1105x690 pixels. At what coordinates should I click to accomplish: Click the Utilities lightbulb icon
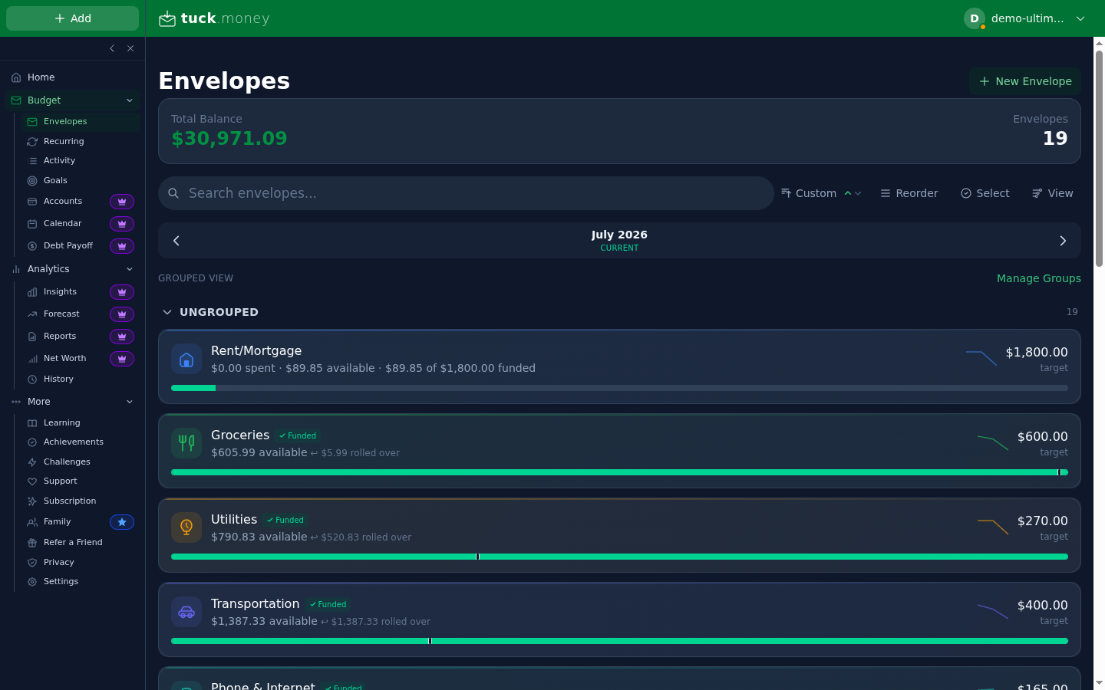tap(186, 527)
